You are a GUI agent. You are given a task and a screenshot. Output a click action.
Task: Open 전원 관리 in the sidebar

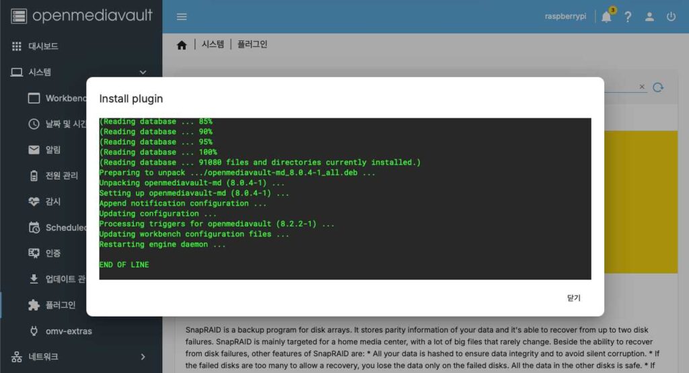click(61, 176)
